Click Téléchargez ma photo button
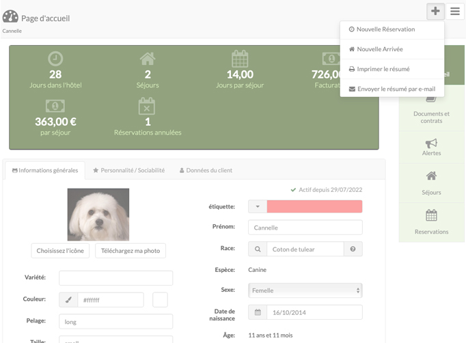Image resolution: width=466 pixels, height=343 pixels. [x=131, y=251]
